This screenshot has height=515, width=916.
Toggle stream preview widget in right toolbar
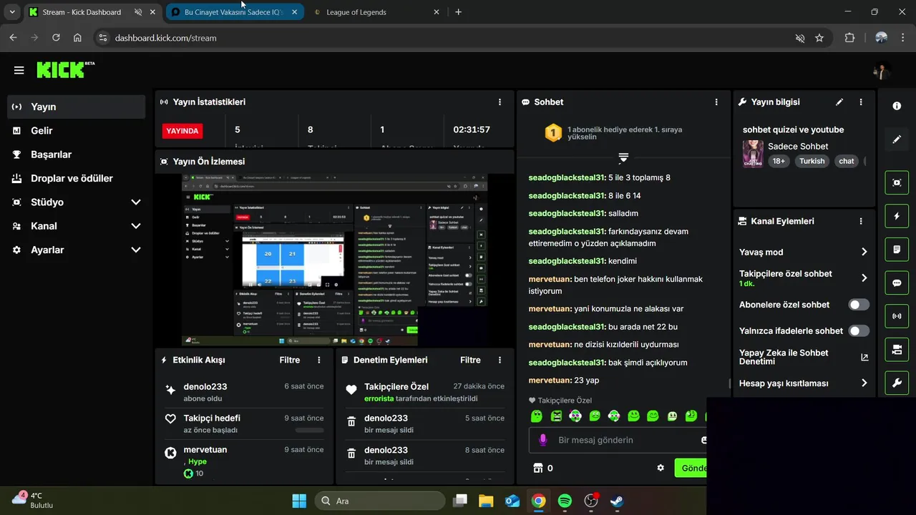[897, 182]
